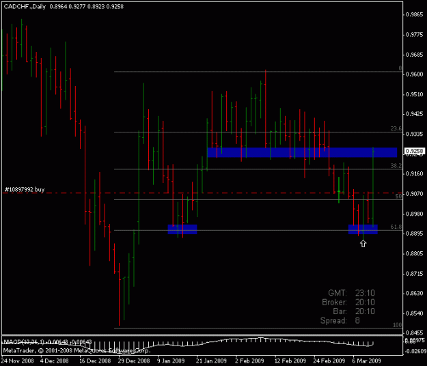Select the blue rectangle near 6 Mar 2009
Screen dimensions: 427x366
pyautogui.click(x=363, y=229)
